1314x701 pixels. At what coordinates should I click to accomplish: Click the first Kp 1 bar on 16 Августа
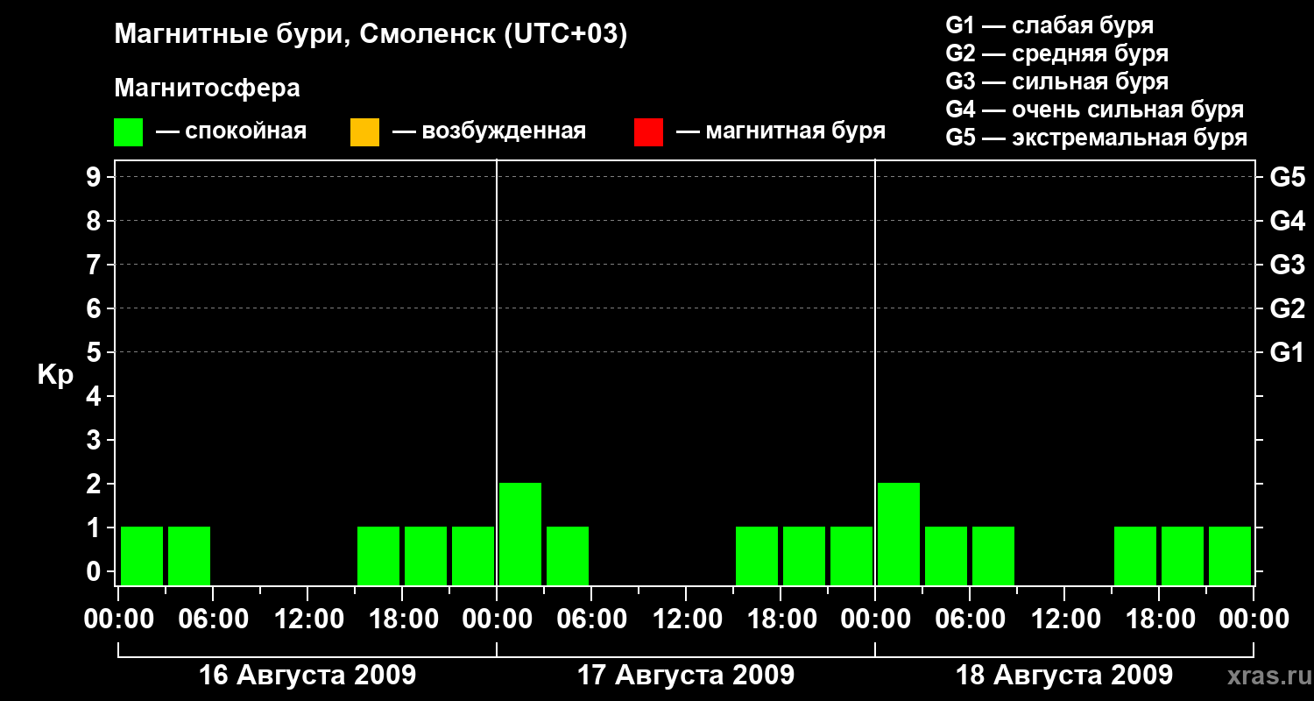[x=142, y=556]
